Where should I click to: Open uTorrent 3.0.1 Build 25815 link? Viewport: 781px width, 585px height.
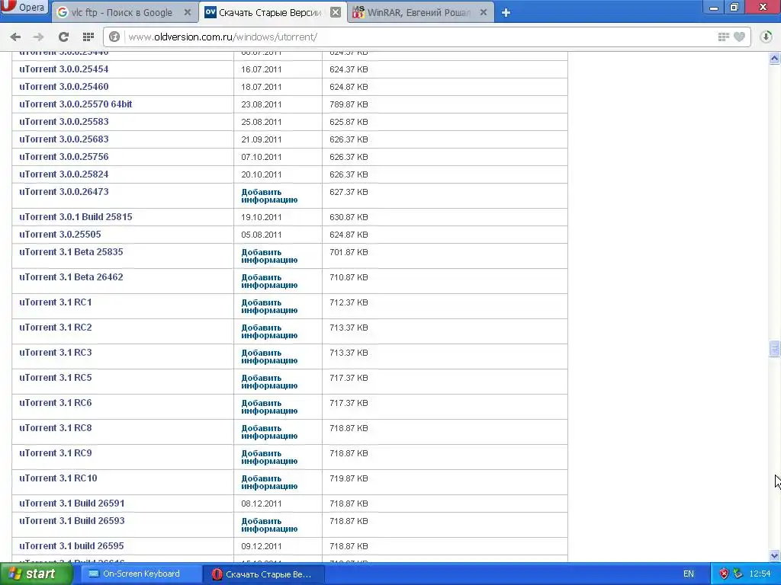click(76, 217)
